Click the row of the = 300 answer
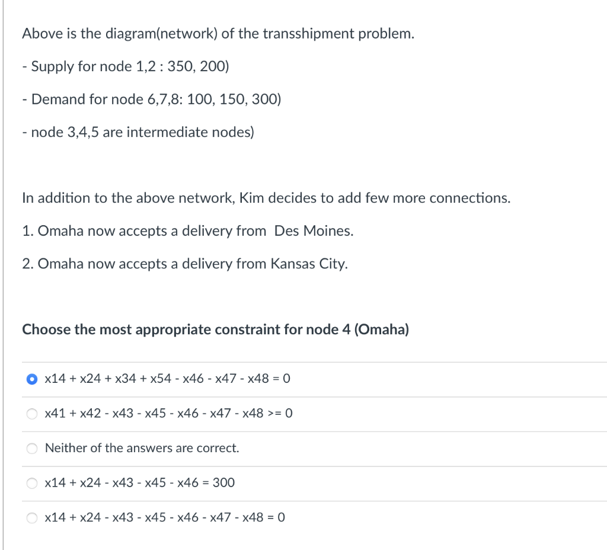The width and height of the screenshot is (607, 550). tap(296, 483)
